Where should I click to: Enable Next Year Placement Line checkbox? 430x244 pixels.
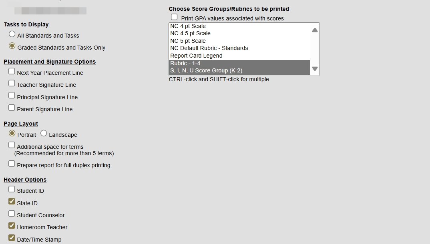[x=12, y=72]
